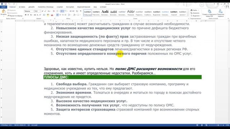Switch to the ССЫЛКИ (References) tab
The image size is (230, 129).
click(x=60, y=7)
